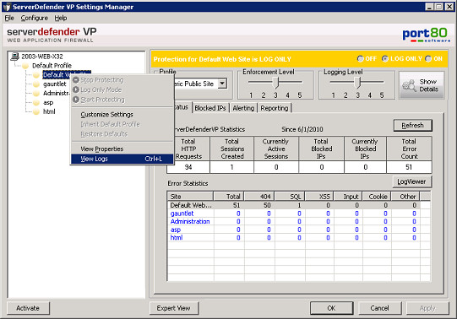The image size is (457, 319).
Task: Select the html tree item
Action: (49, 111)
